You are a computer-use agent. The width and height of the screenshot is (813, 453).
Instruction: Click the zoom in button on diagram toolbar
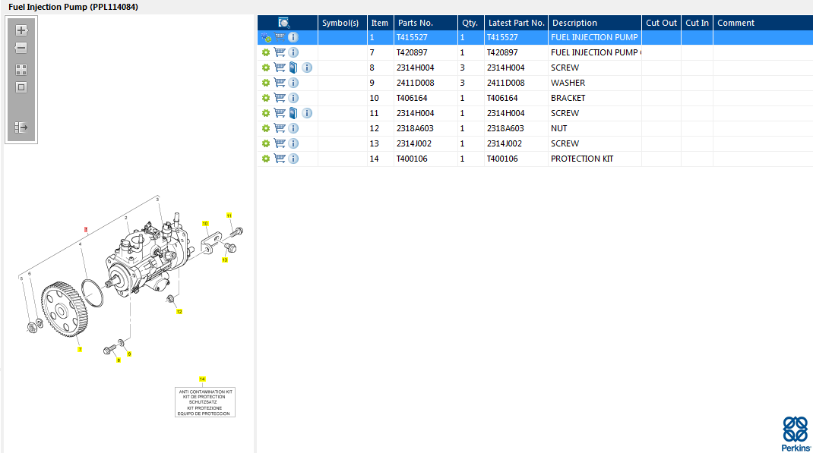coord(21,30)
